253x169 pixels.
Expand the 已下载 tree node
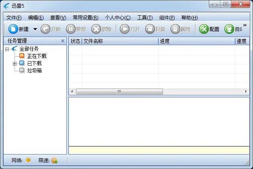point(15,63)
